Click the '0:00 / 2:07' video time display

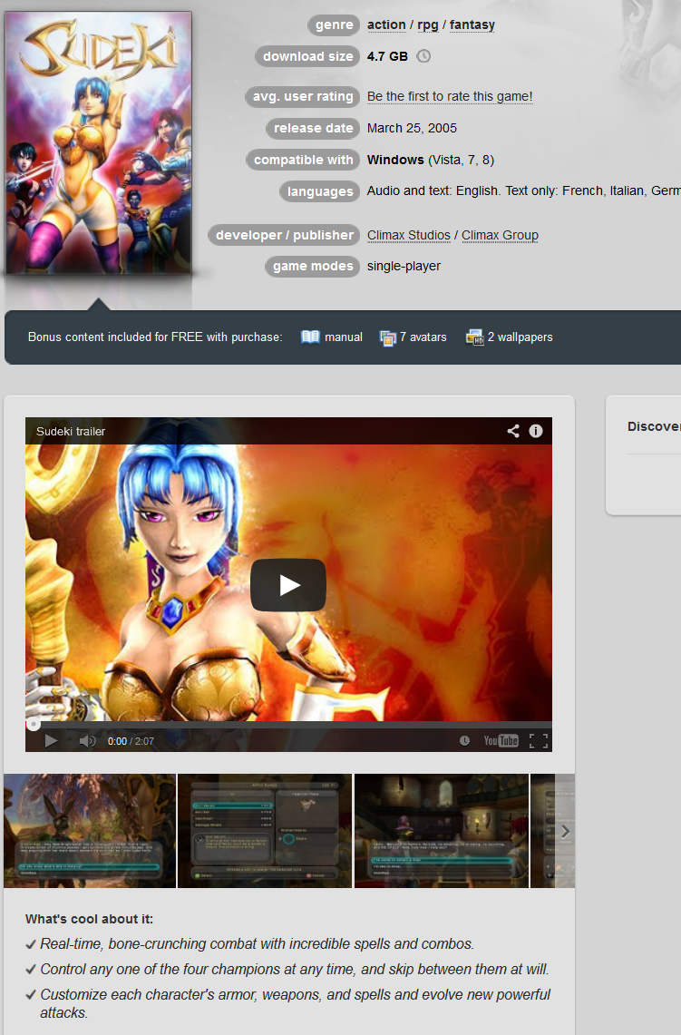point(131,741)
